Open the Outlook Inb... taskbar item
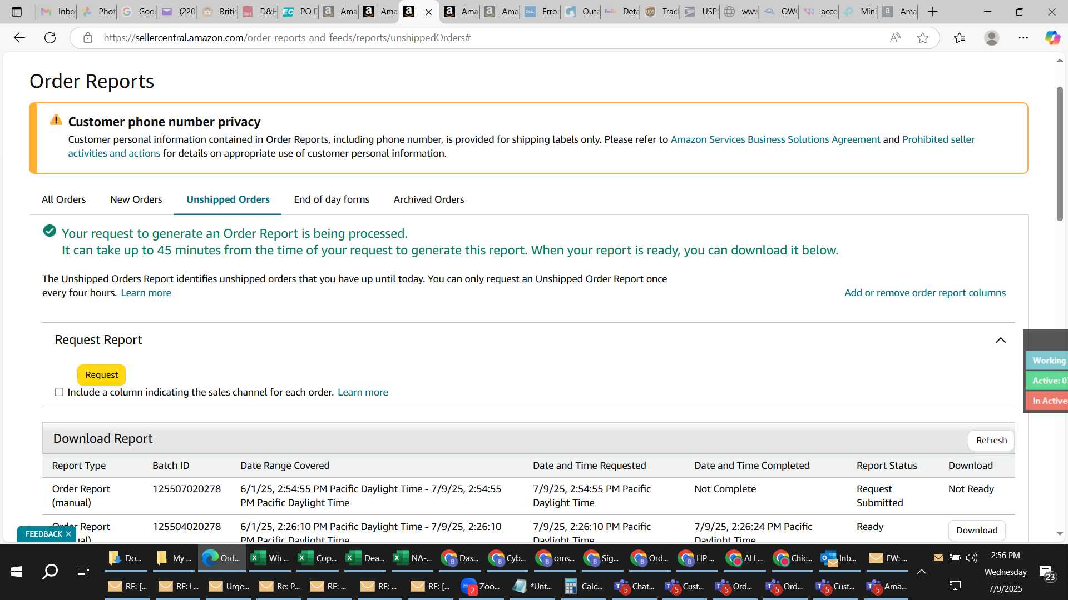This screenshot has height=600, width=1068. 839,558
